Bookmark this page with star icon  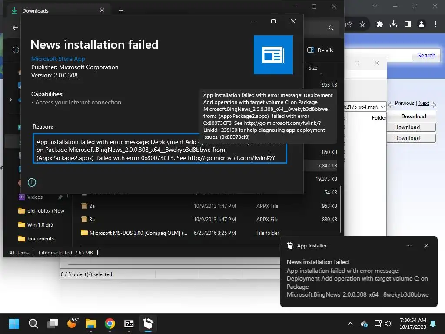(x=362, y=24)
